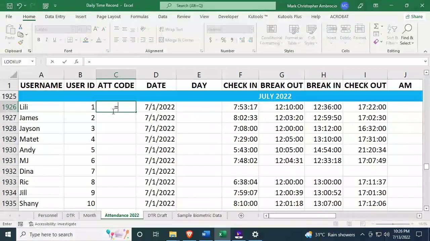The width and height of the screenshot is (430, 241).
Task: Switch to the Personnel sheet tab
Action: click(48, 216)
